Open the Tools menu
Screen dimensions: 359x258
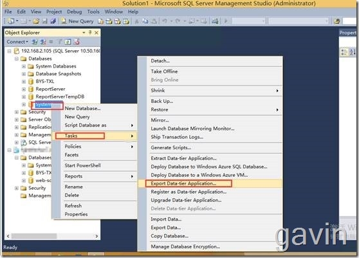pos(93,12)
